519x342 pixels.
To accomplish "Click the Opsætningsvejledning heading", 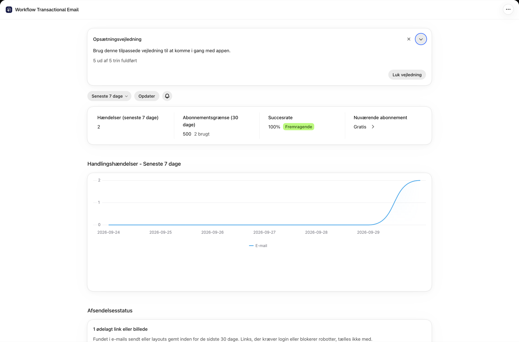I will (x=117, y=39).
